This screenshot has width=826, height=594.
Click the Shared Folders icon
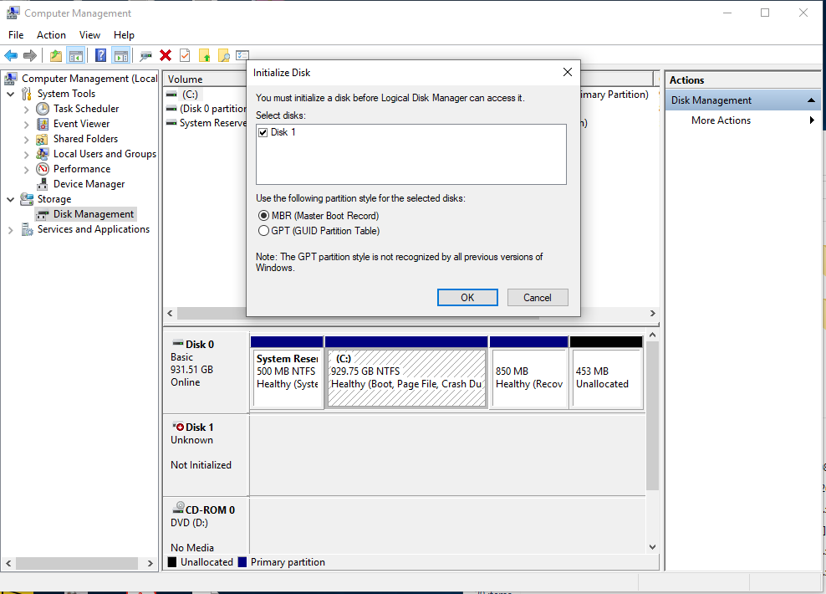click(42, 139)
